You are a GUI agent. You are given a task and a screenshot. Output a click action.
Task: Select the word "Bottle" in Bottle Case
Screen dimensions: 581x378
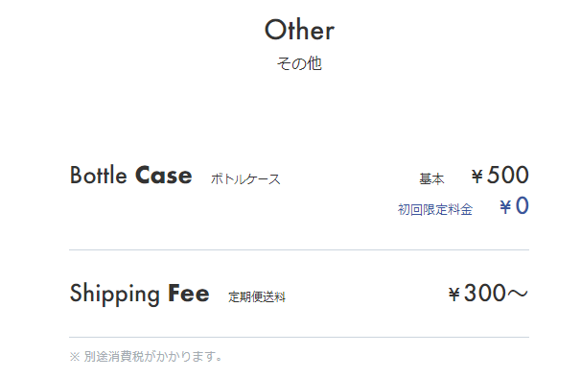[x=98, y=176]
